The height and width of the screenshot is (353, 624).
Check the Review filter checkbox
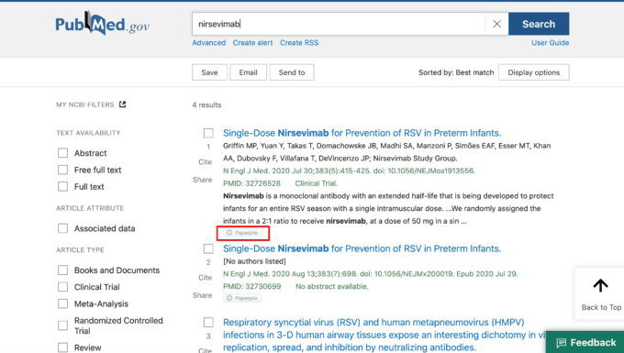(63, 347)
